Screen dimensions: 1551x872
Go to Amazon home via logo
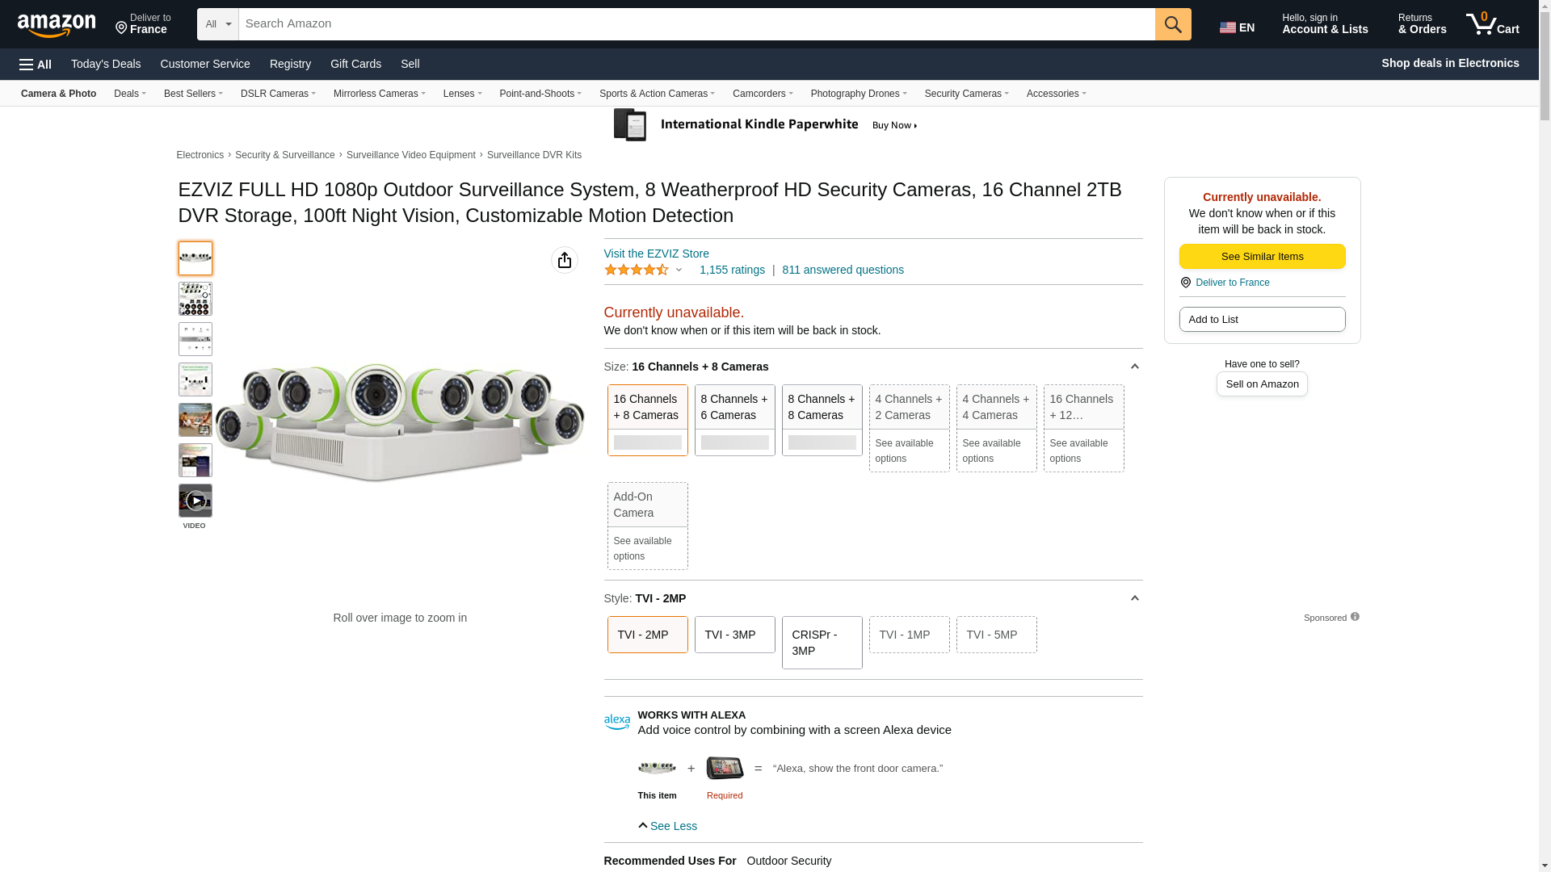(x=57, y=25)
